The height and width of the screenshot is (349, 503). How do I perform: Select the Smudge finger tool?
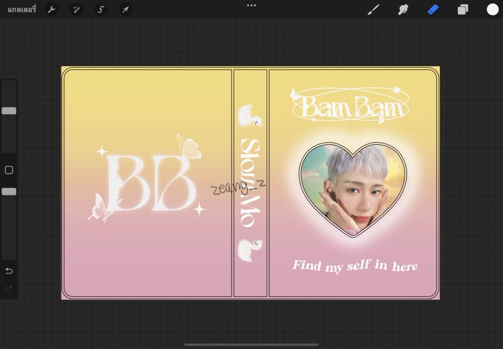[403, 10]
